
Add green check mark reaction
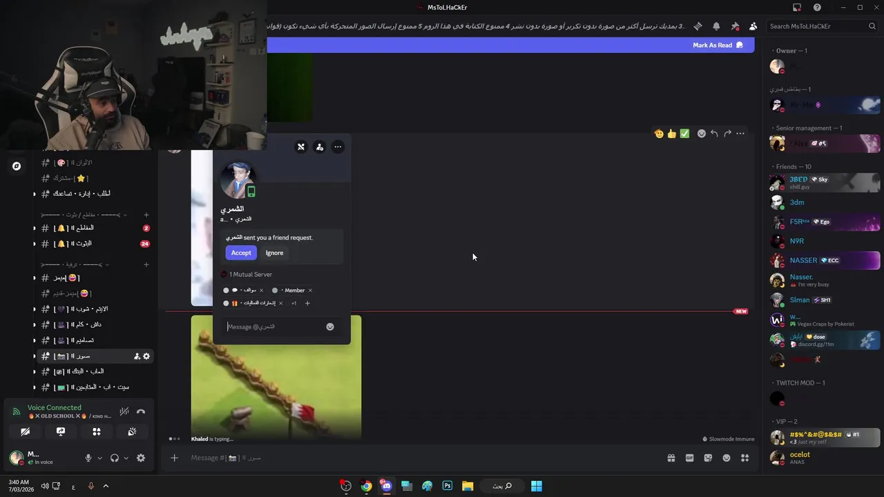tap(684, 133)
